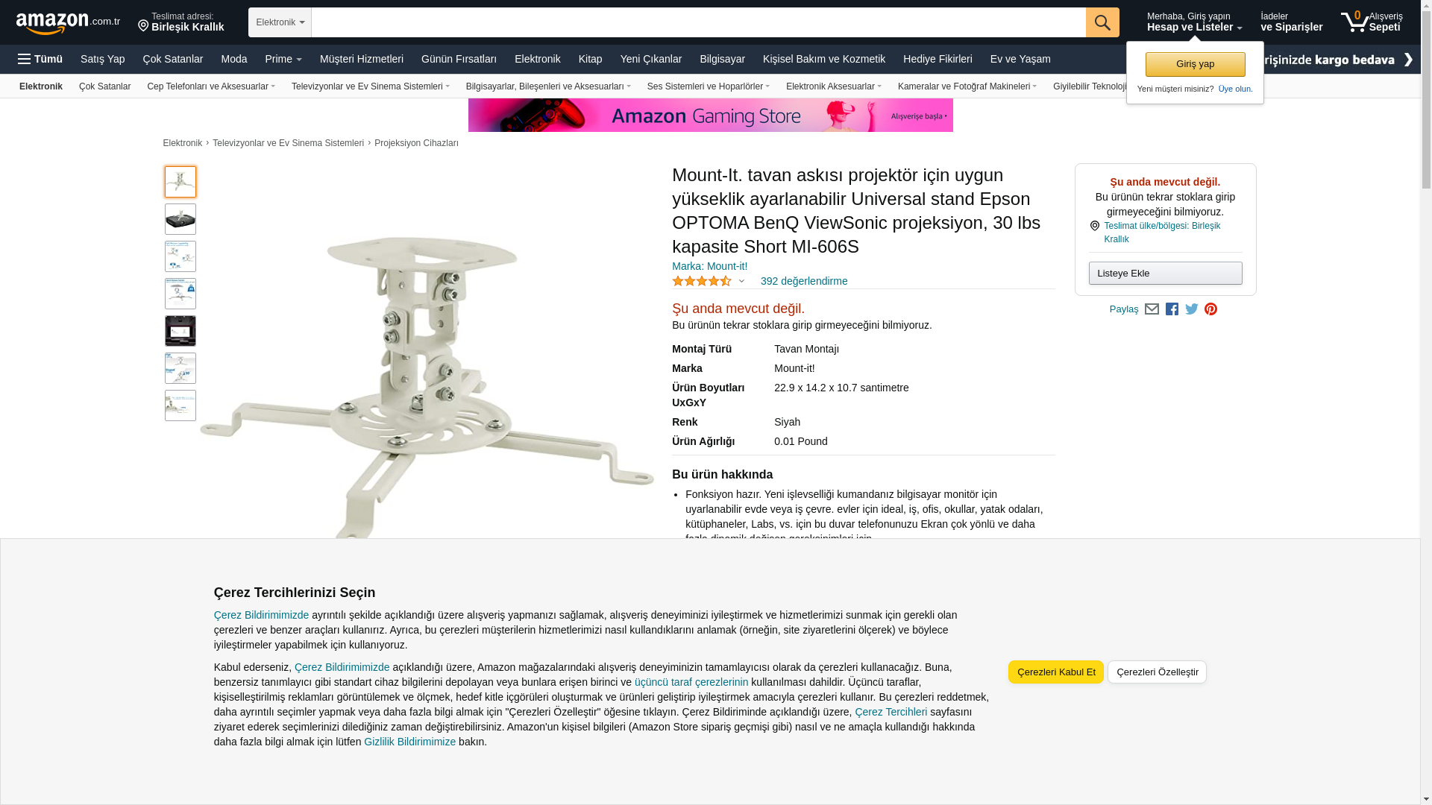The image size is (1432, 805).
Task: Share product on Pinterest icon
Action: point(1211,309)
